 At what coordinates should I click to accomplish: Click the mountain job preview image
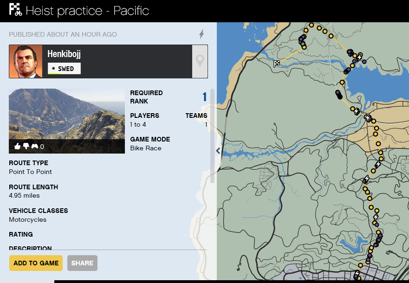tap(67, 121)
